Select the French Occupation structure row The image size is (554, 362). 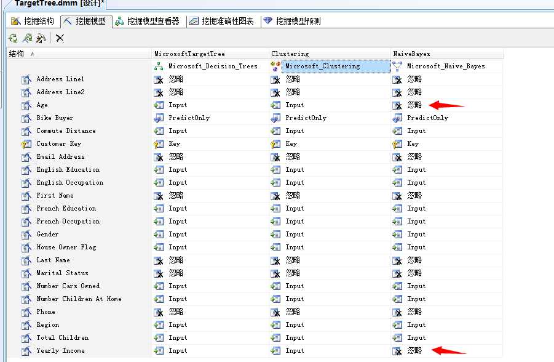click(x=79, y=222)
